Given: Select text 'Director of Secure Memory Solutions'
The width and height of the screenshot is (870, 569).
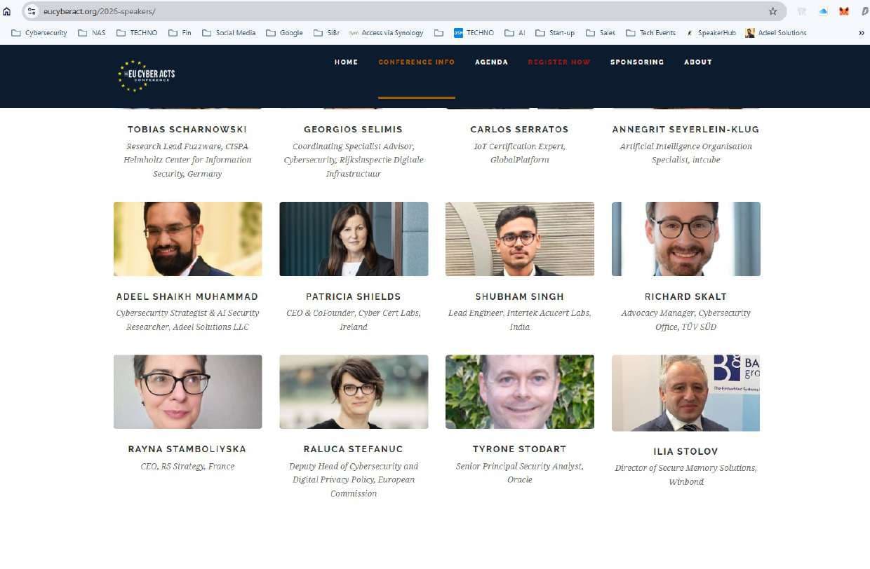Looking at the screenshot, I should tap(685, 468).
